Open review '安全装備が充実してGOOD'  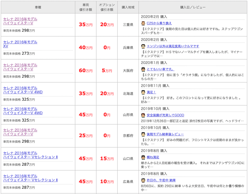point(165,115)
